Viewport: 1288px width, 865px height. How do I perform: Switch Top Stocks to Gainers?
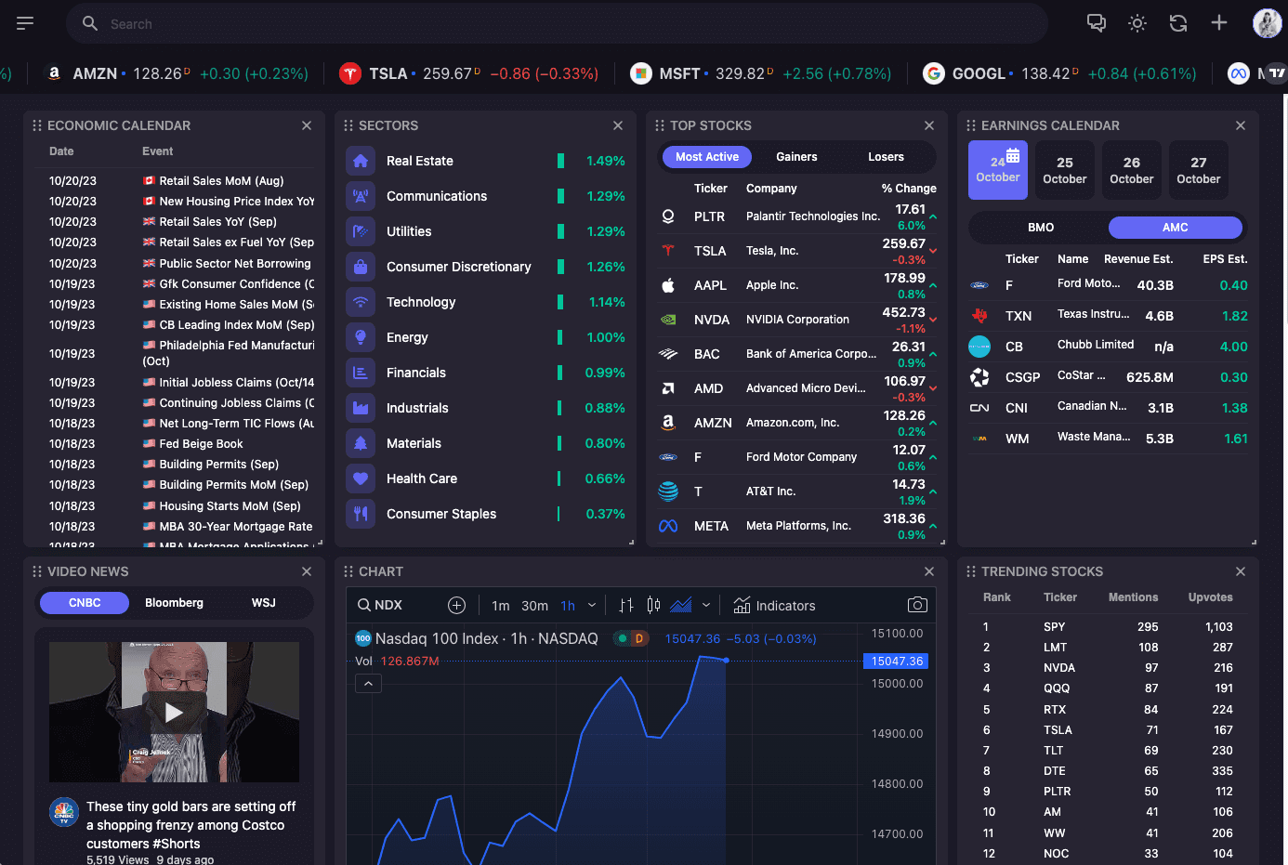coord(796,157)
